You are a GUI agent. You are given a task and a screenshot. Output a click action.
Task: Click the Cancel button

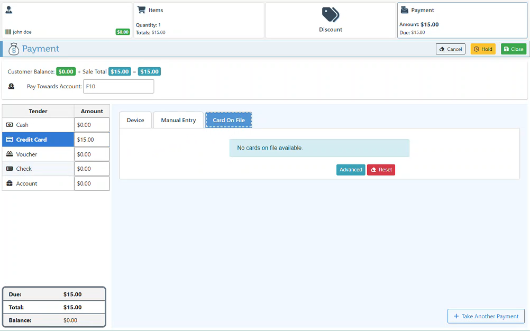coord(450,49)
